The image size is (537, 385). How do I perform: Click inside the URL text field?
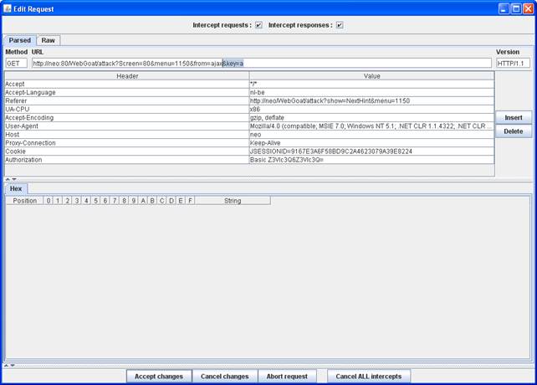[261, 63]
